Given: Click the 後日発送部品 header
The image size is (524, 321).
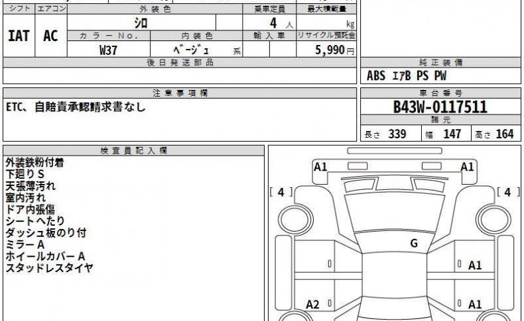Looking at the screenshot, I should [180, 62].
